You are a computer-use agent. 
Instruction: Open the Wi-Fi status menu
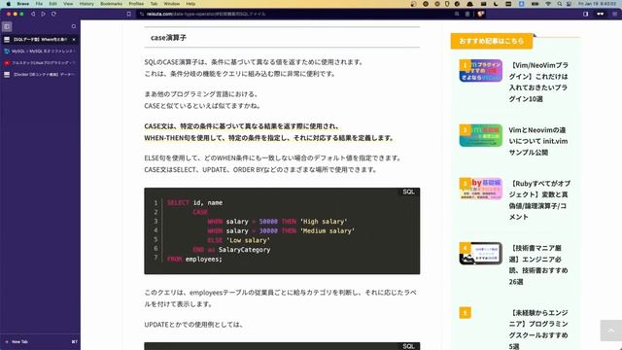tap(548, 4)
